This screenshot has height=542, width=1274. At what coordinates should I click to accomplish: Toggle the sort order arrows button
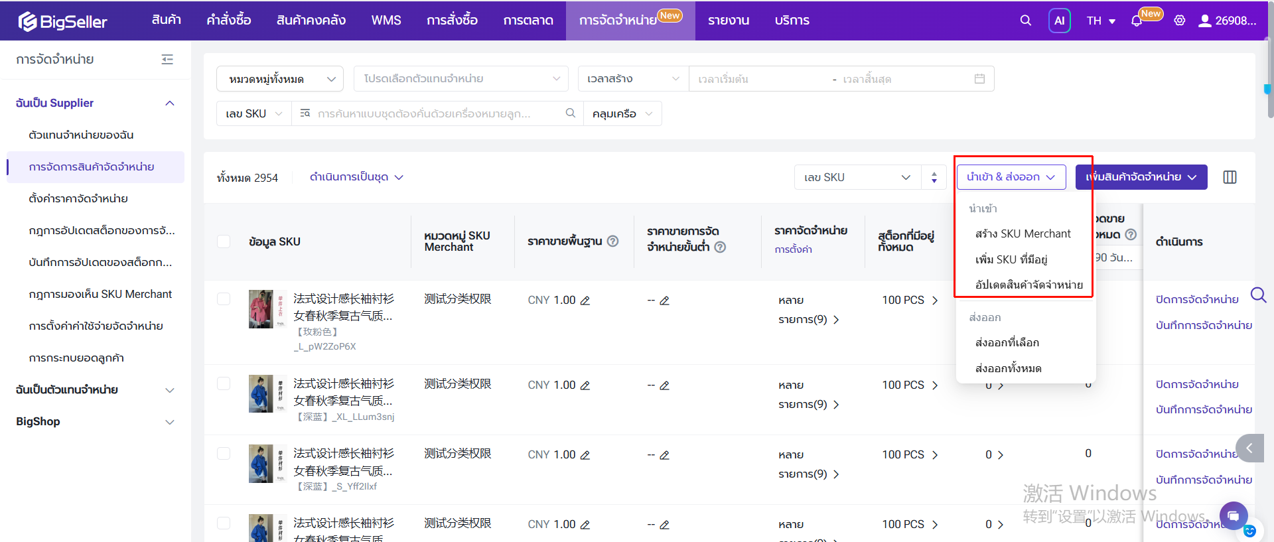click(x=934, y=177)
